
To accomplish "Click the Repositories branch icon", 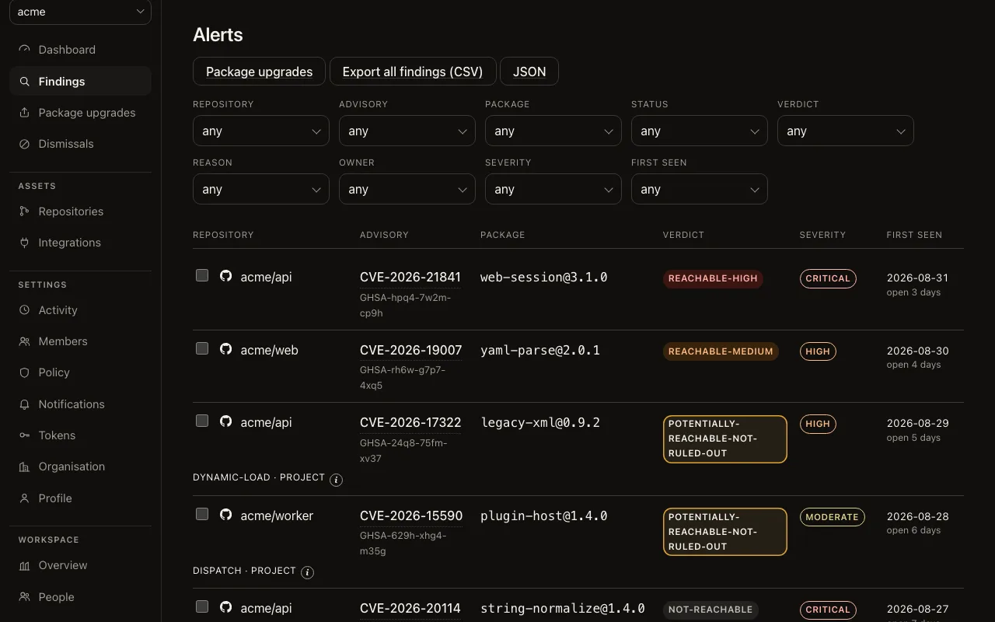I will 24,211.
